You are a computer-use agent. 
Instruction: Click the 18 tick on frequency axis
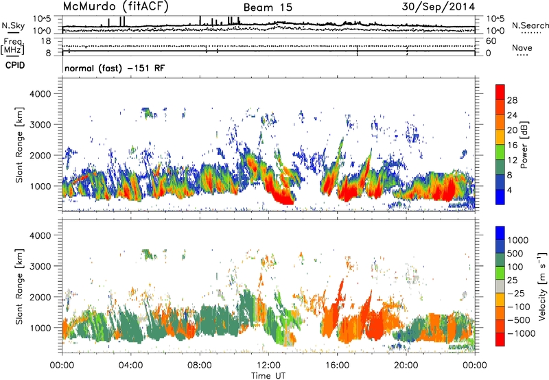click(46, 41)
